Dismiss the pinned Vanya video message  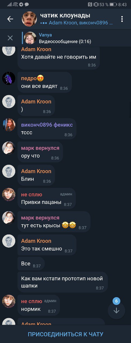pyautogui.click(x=10, y=38)
